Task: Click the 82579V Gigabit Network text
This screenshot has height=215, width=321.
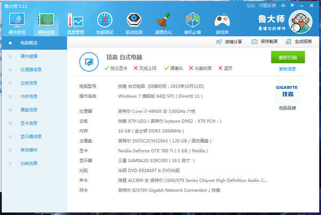Action: click(169, 190)
